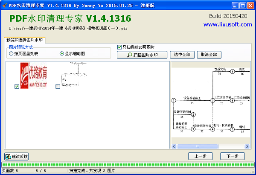Click the green progress bar

click(128, 164)
